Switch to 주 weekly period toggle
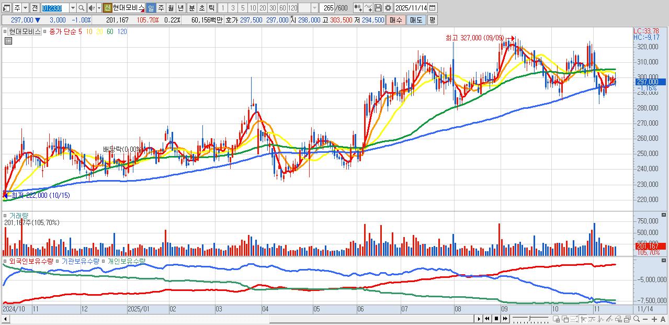This screenshot has height=325, width=669. 161,8
